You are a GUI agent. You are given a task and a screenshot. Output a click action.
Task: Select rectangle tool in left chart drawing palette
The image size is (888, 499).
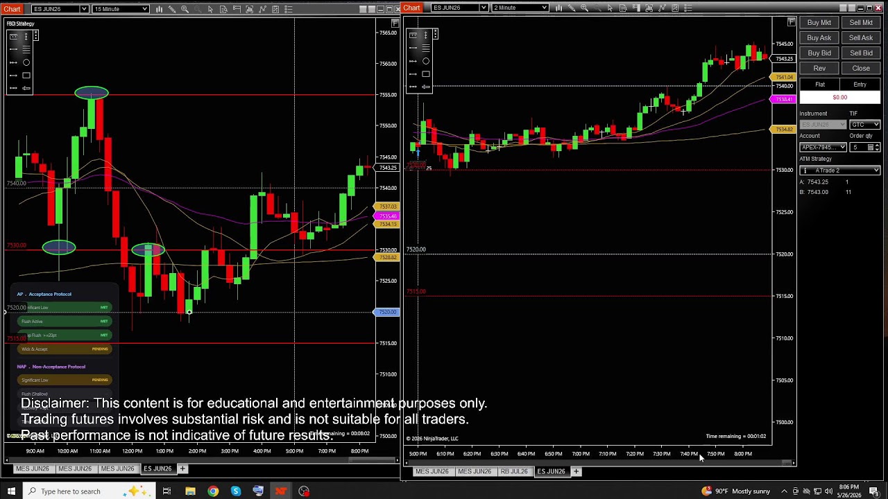pos(26,75)
